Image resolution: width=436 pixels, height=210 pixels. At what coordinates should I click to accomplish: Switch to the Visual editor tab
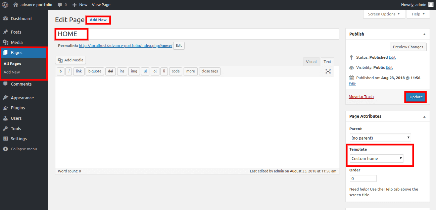311,61
